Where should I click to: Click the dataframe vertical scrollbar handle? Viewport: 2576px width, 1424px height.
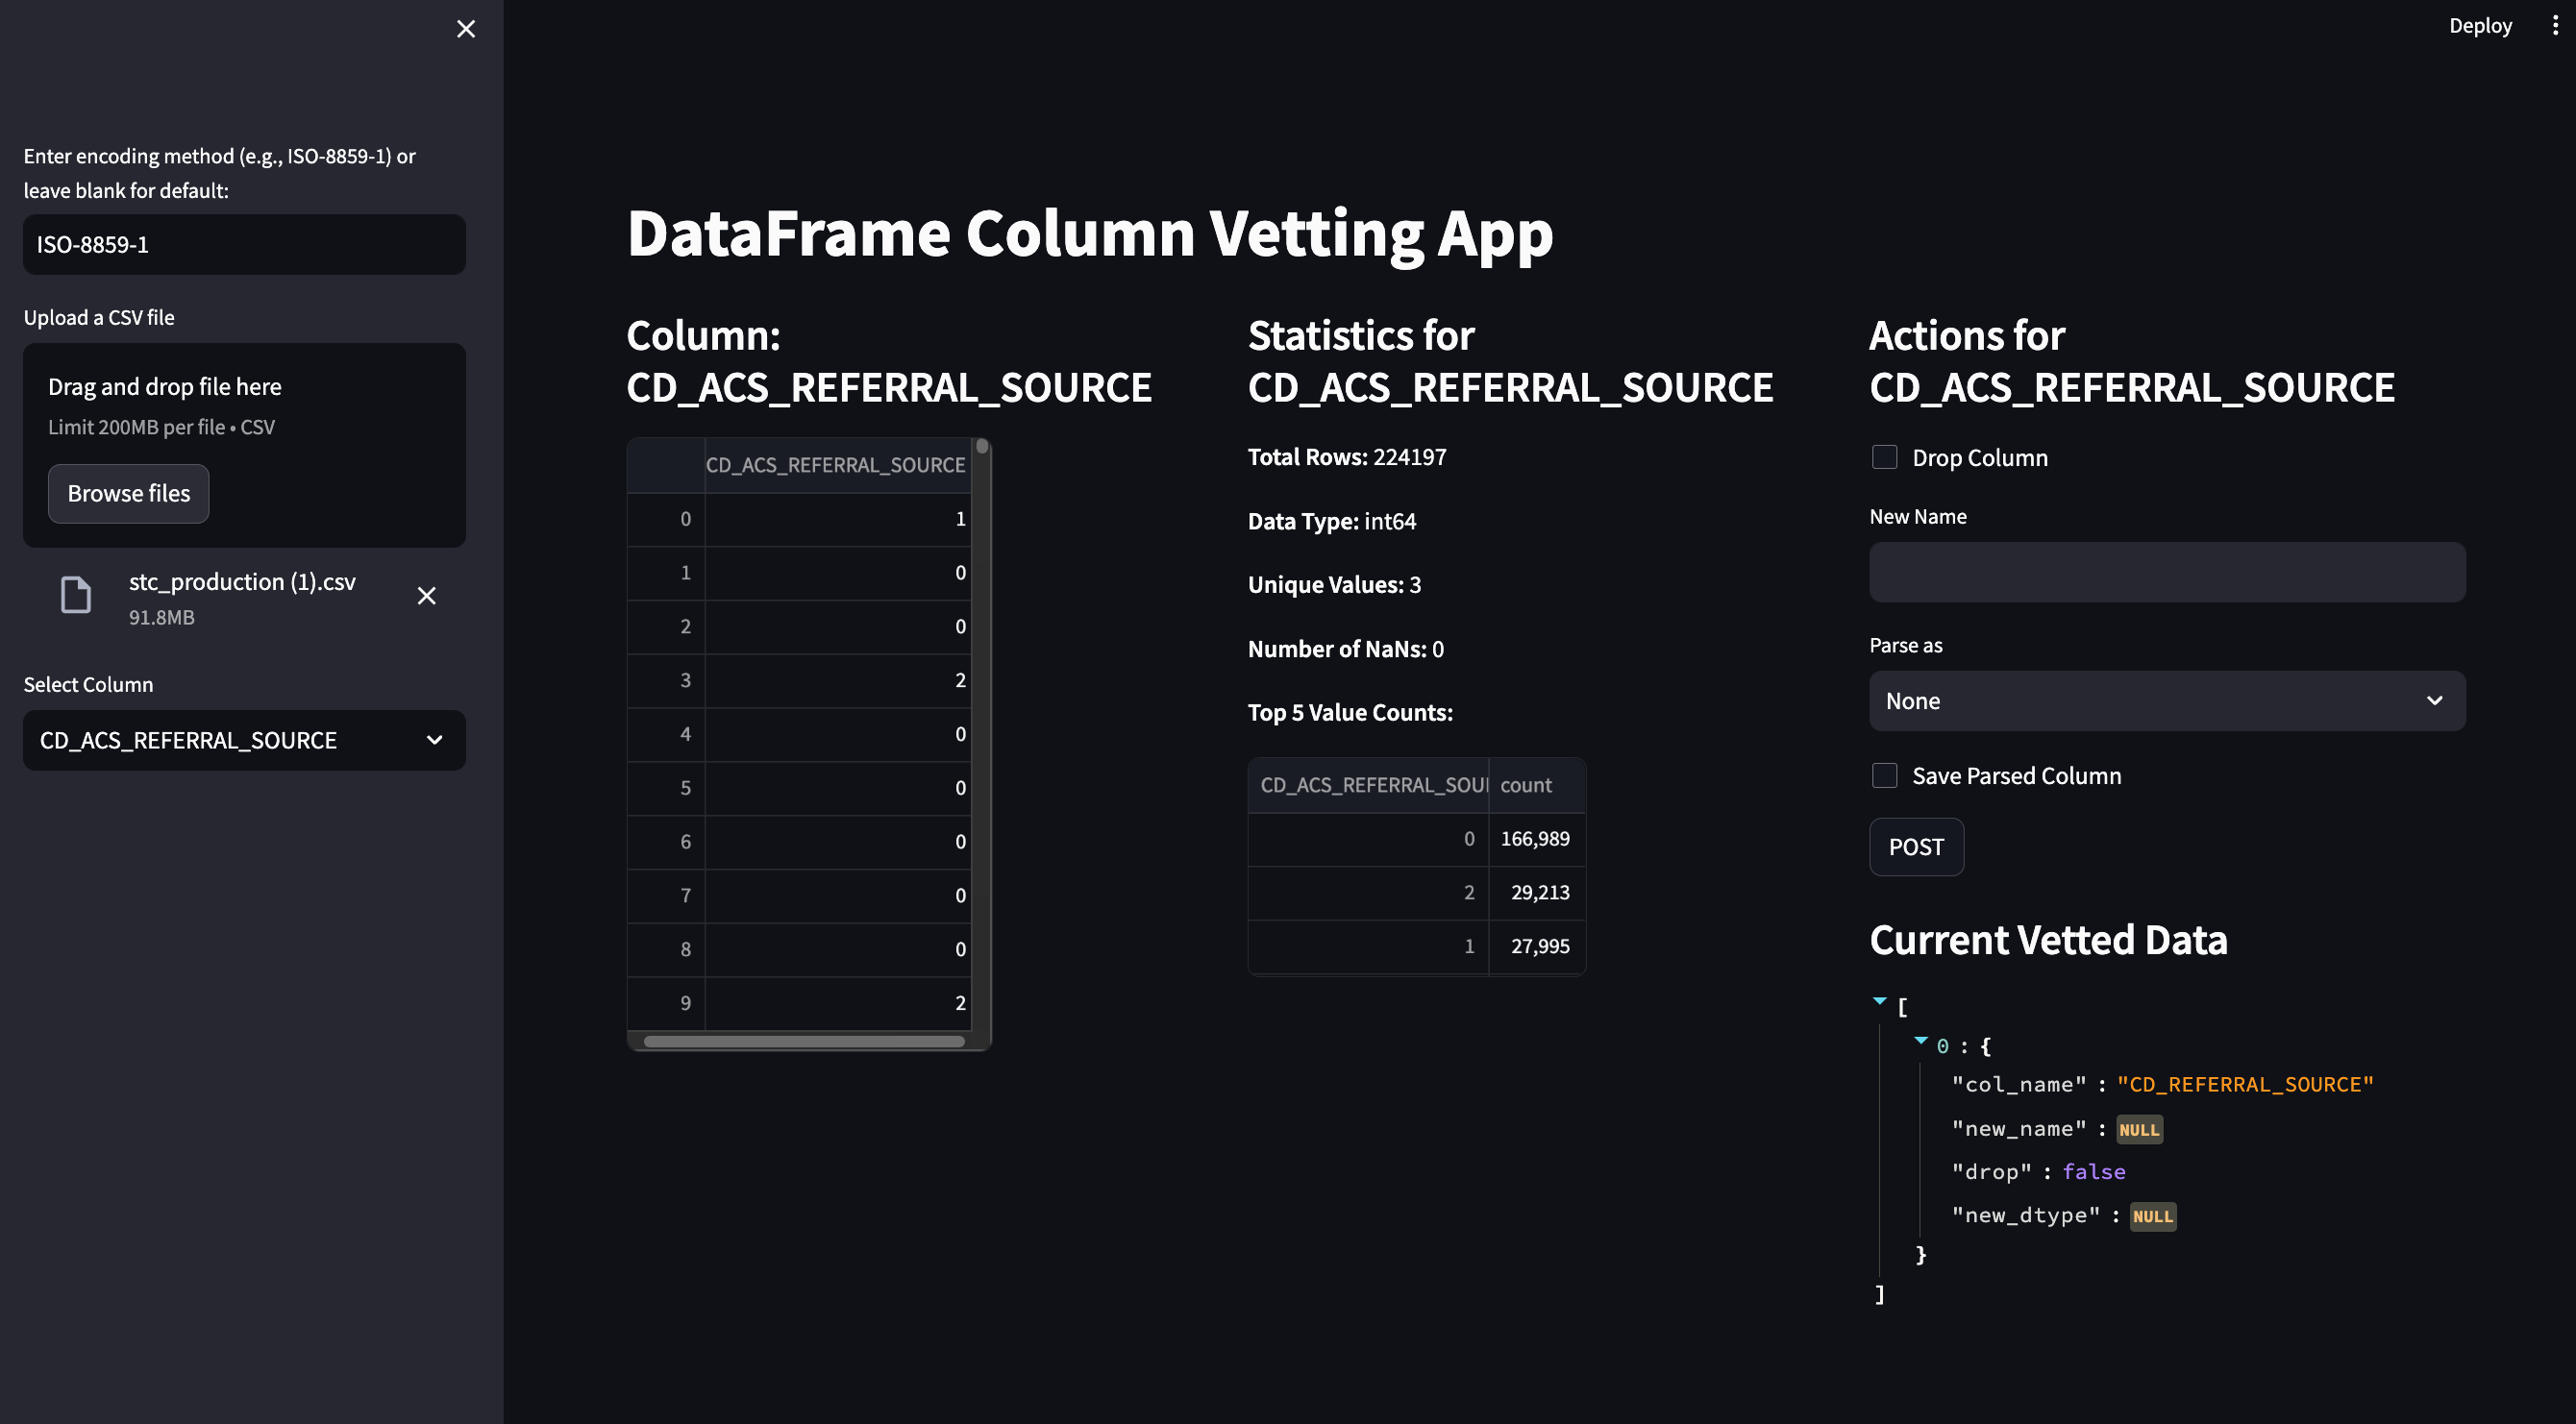click(x=982, y=447)
